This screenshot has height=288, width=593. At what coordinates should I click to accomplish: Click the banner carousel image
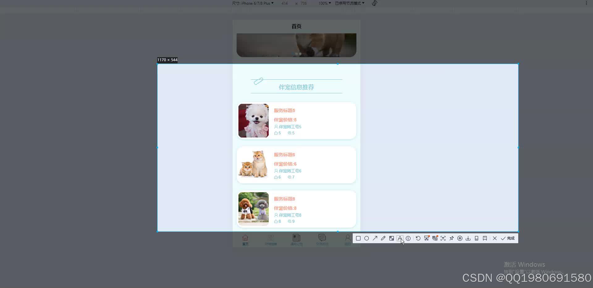click(296, 45)
